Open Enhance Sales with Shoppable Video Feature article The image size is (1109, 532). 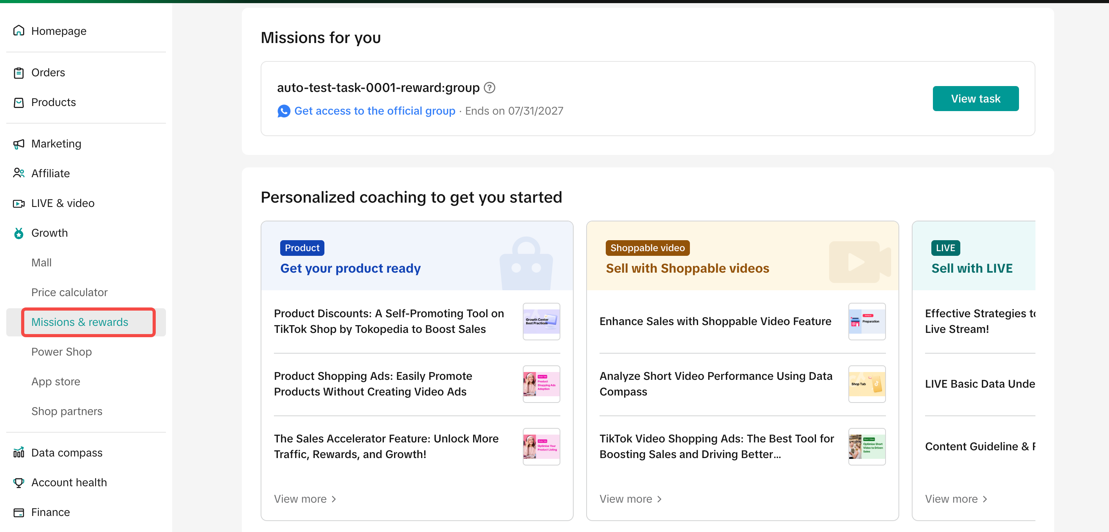click(x=715, y=321)
